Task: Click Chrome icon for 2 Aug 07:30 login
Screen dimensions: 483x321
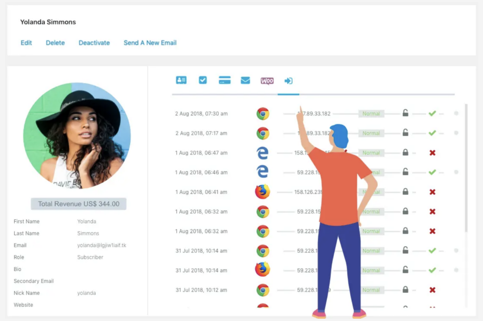Action: pyautogui.click(x=263, y=114)
